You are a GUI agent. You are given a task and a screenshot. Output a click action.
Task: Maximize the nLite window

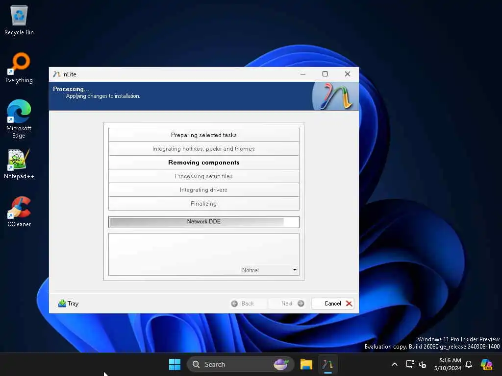(x=325, y=74)
